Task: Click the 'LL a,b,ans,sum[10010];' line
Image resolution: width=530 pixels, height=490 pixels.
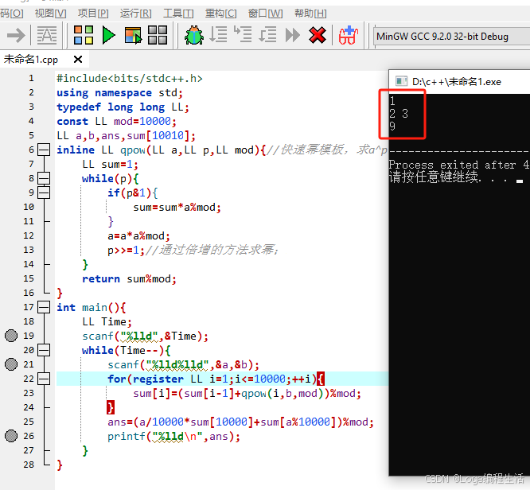Action: point(126,136)
